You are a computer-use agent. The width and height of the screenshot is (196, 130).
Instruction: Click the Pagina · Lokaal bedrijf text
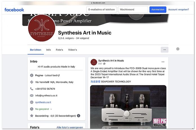[48, 75]
